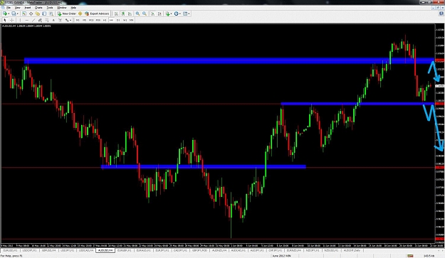Open the Help menu

(x=73, y=8)
